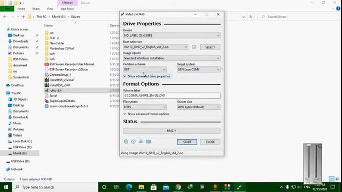This screenshot has height=192, width=342.
Task: Open Windows Start menu
Action: click(x=6, y=187)
